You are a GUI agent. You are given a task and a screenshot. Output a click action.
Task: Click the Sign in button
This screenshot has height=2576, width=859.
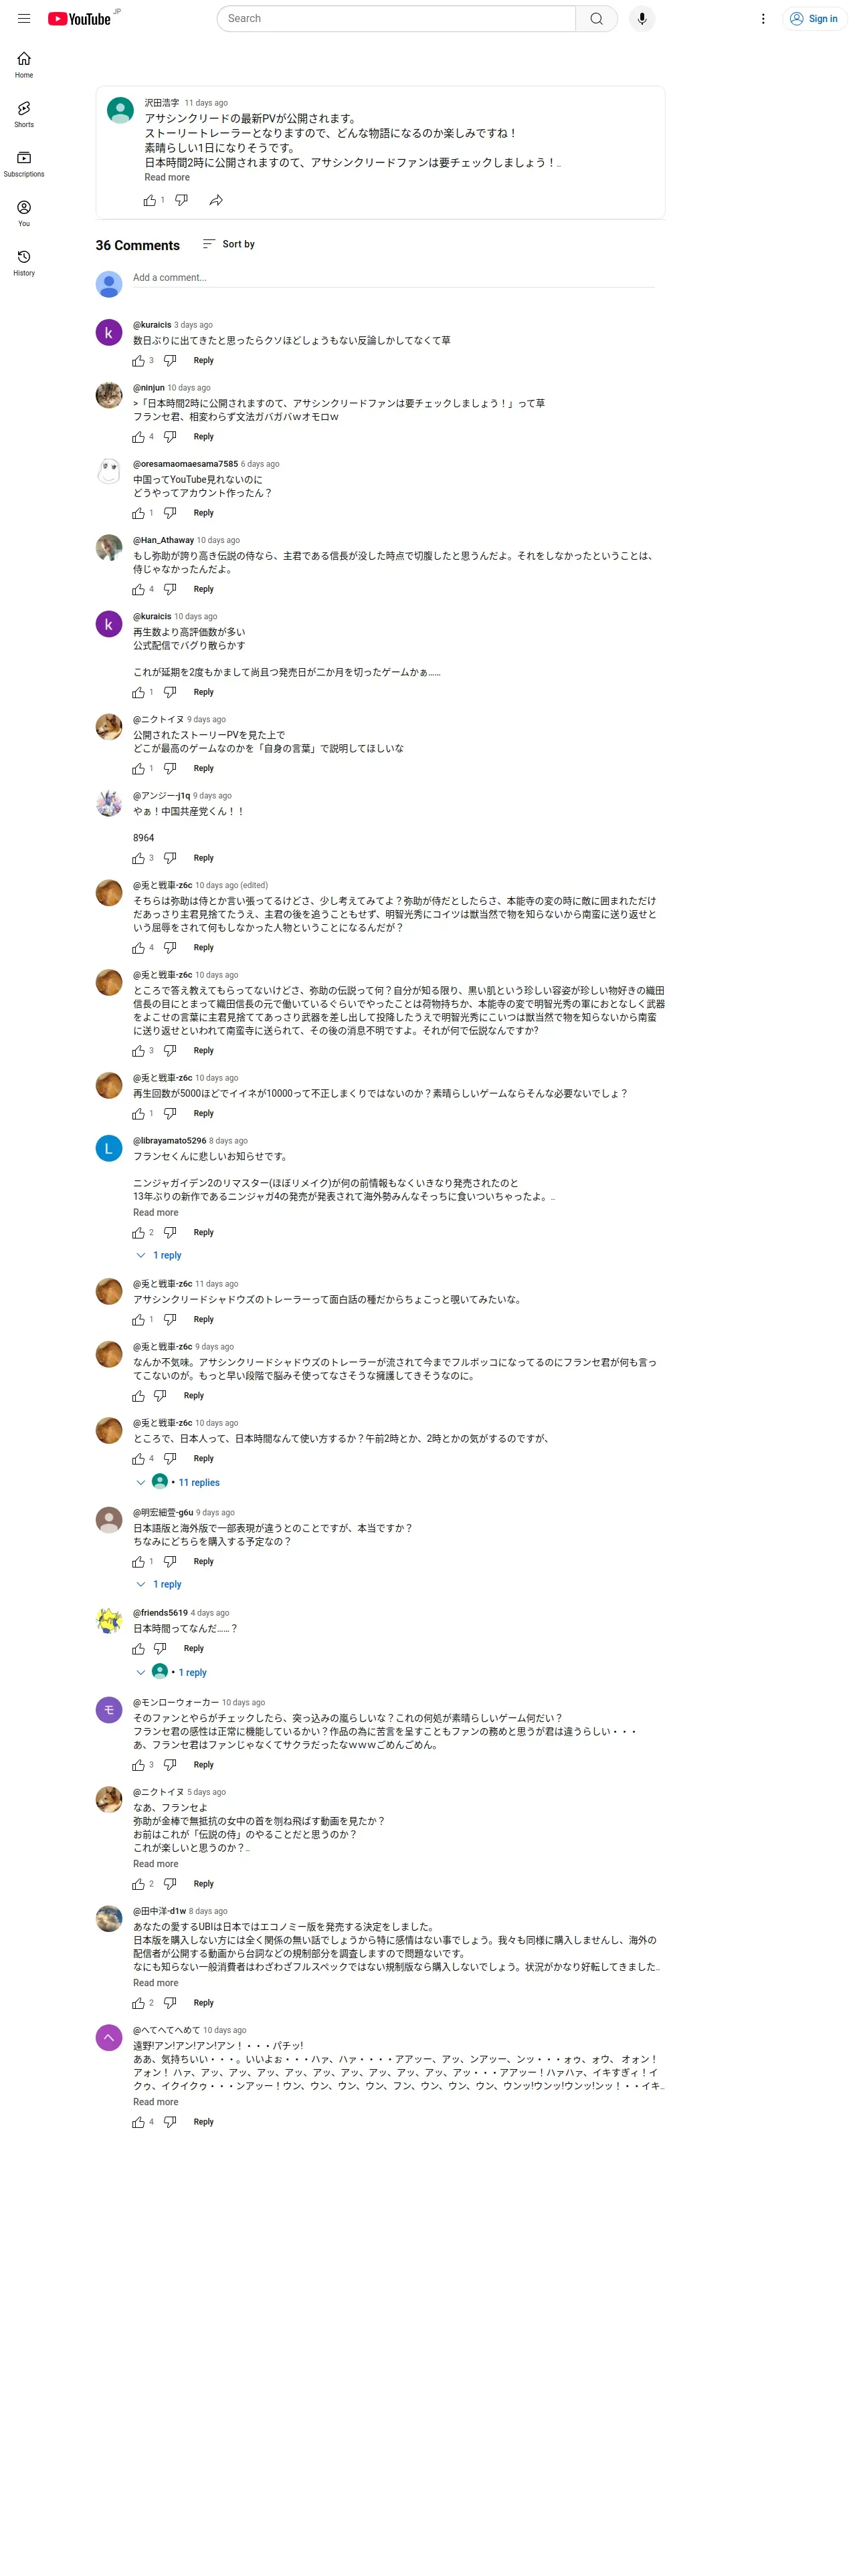tap(814, 18)
